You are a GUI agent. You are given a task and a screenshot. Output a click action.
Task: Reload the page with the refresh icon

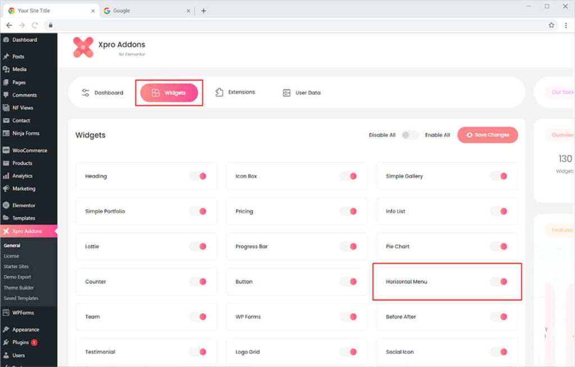[x=35, y=25]
